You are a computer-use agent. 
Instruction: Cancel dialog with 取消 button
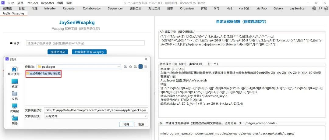pyautogui.click(x=141, y=124)
